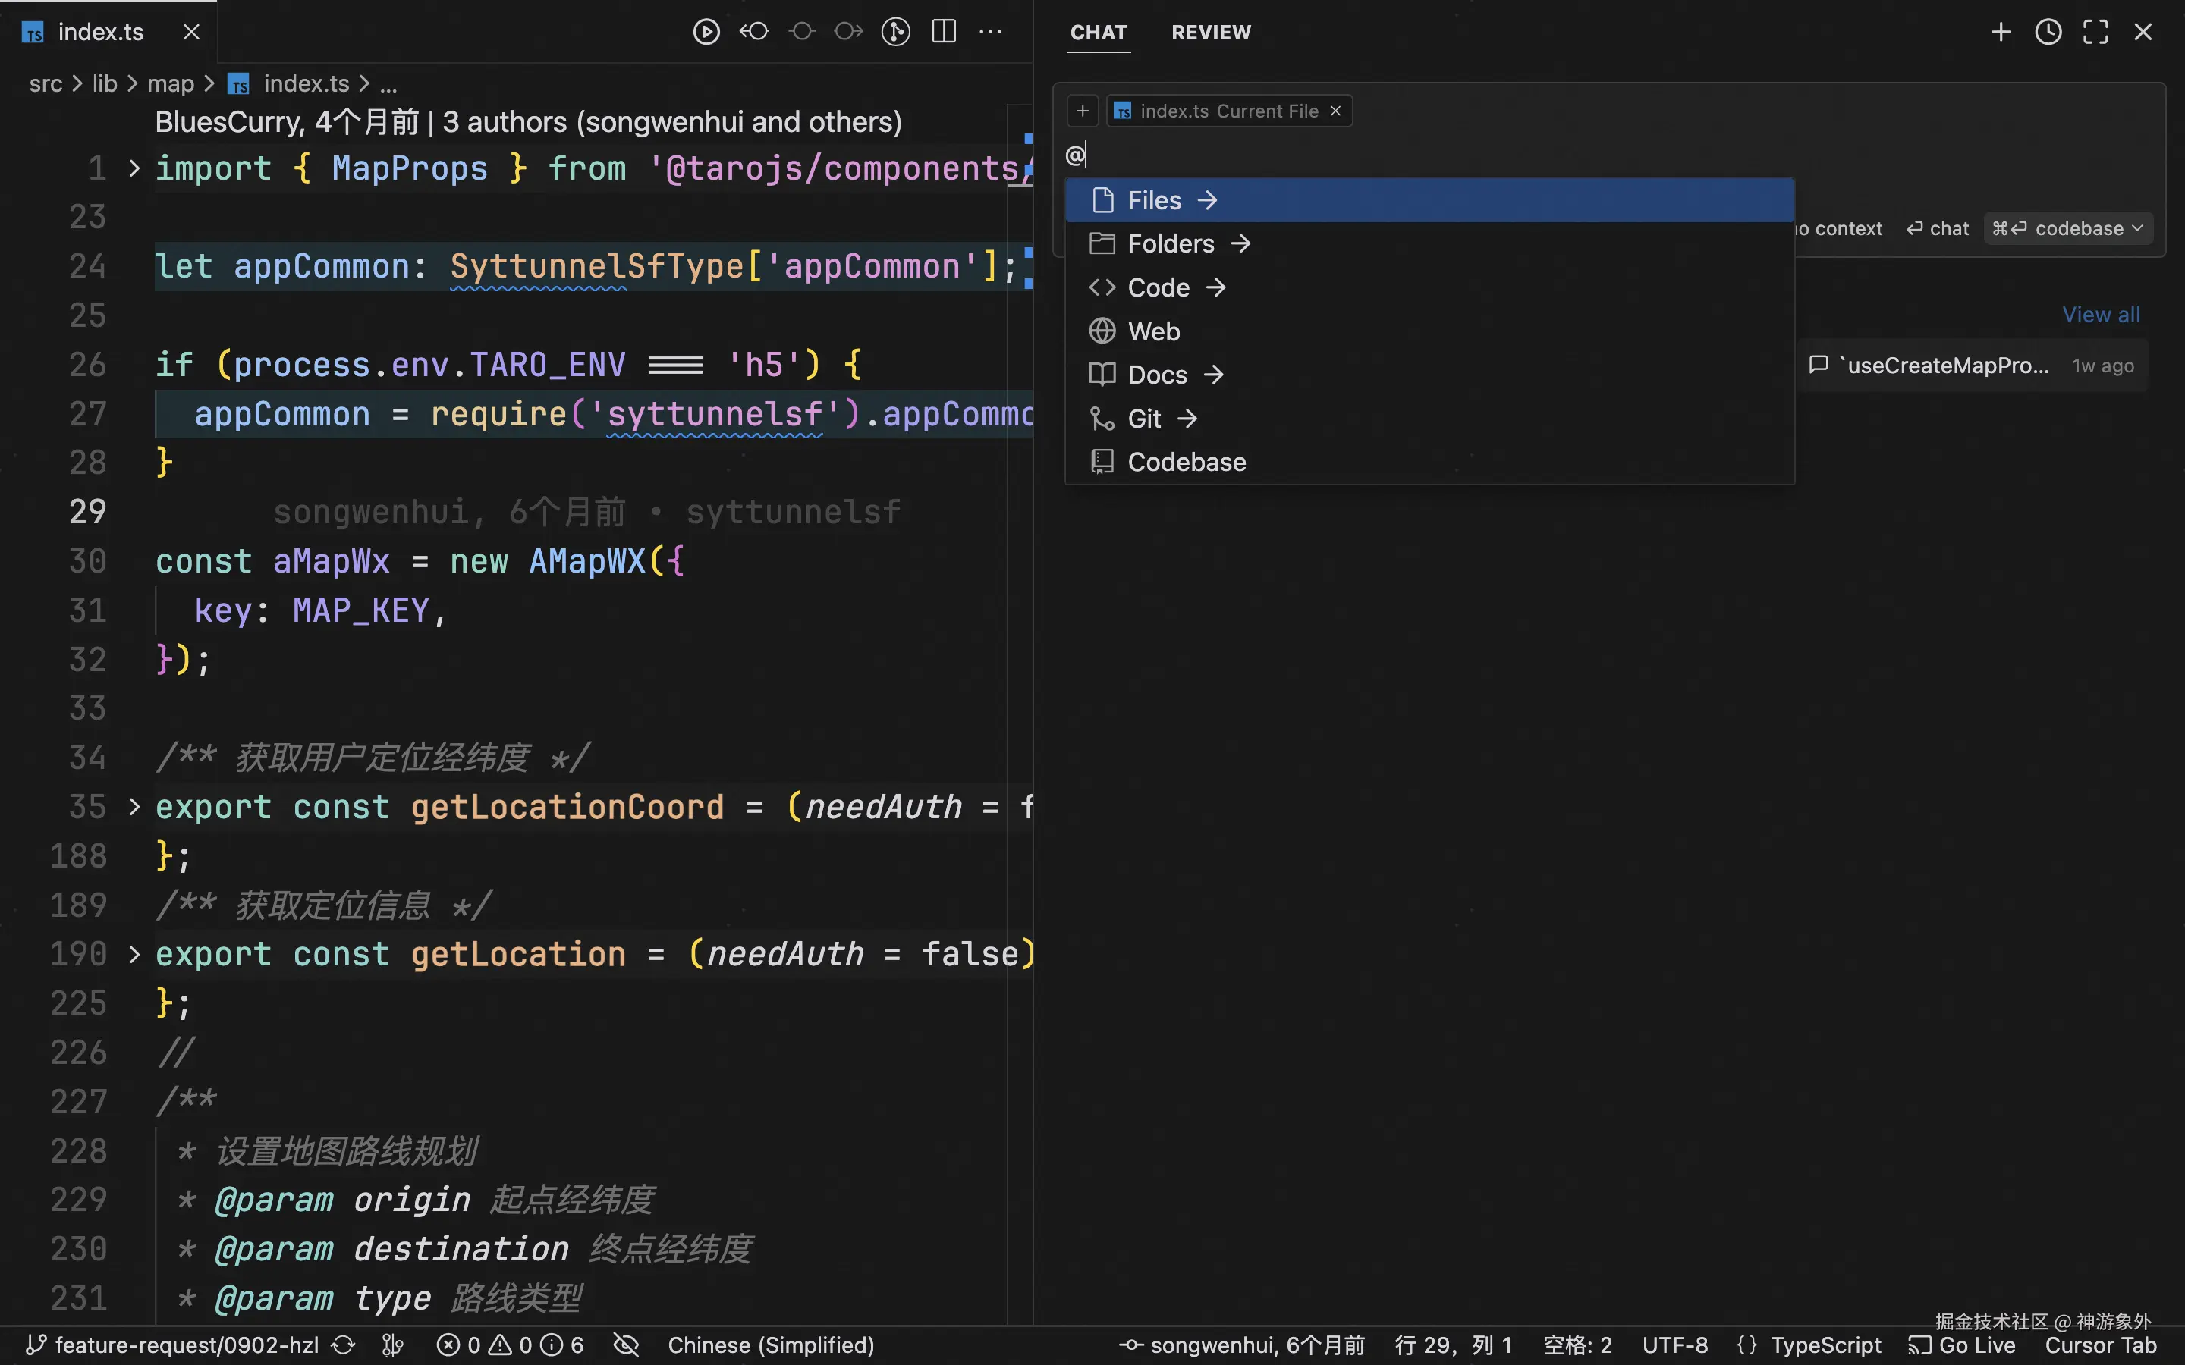2185x1365 pixels.
Task: Toggle fullscreen chat panel icon
Action: [x=2095, y=33]
